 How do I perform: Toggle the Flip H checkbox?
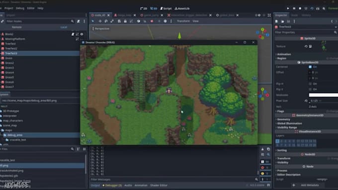310,84
